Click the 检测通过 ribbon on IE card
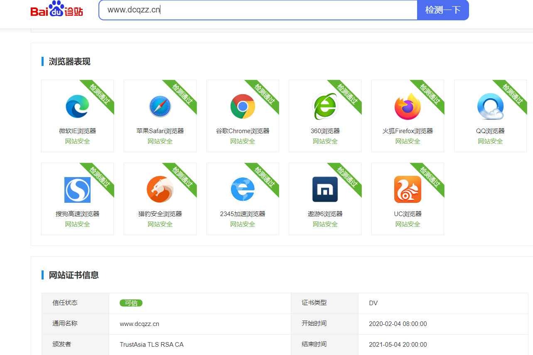Viewport: 533px width, 355px height. pos(100,94)
